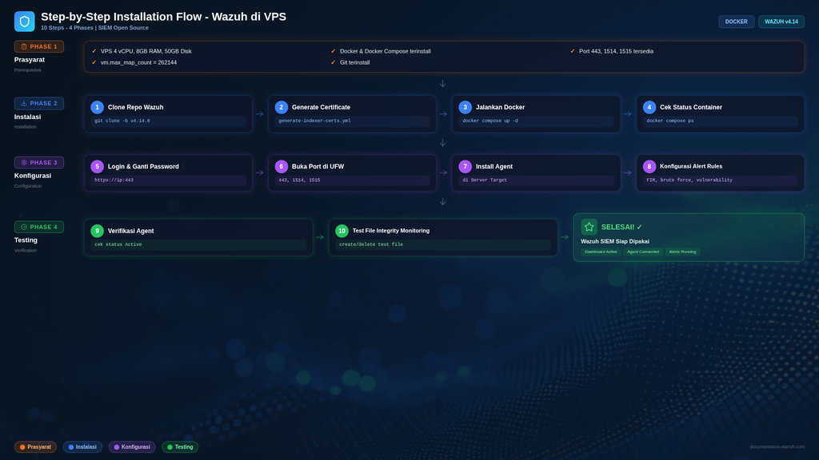Viewport: 819px width, 460px height.
Task: Select the PHASE 4 green label
Action: coord(39,227)
